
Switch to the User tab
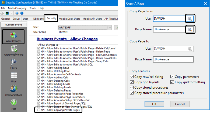[x=26, y=19]
